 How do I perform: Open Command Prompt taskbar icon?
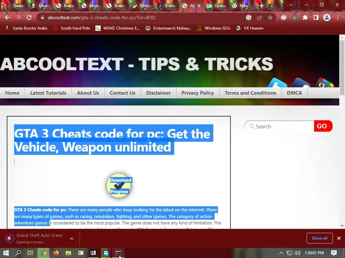118,253
